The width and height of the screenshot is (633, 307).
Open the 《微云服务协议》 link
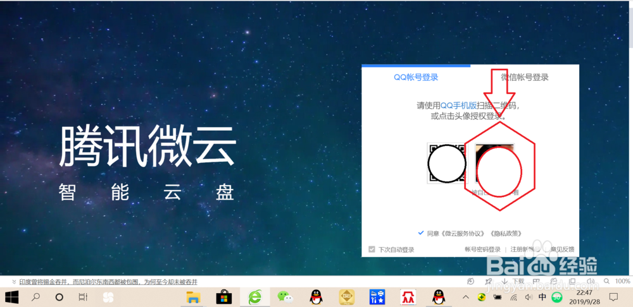coord(462,233)
